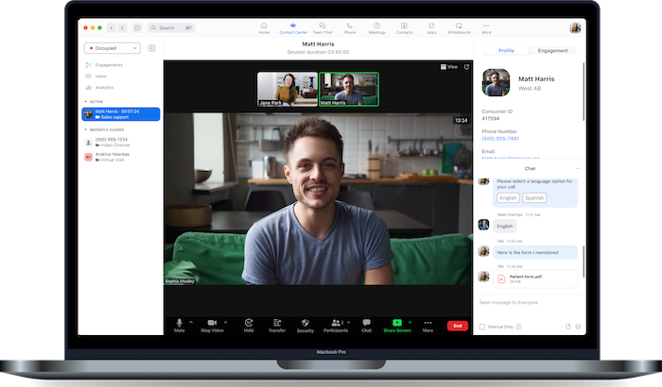Image resolution: width=662 pixels, height=387 pixels.
Task: Click the phone number (500) 555-7441 link
Action: coord(501,138)
